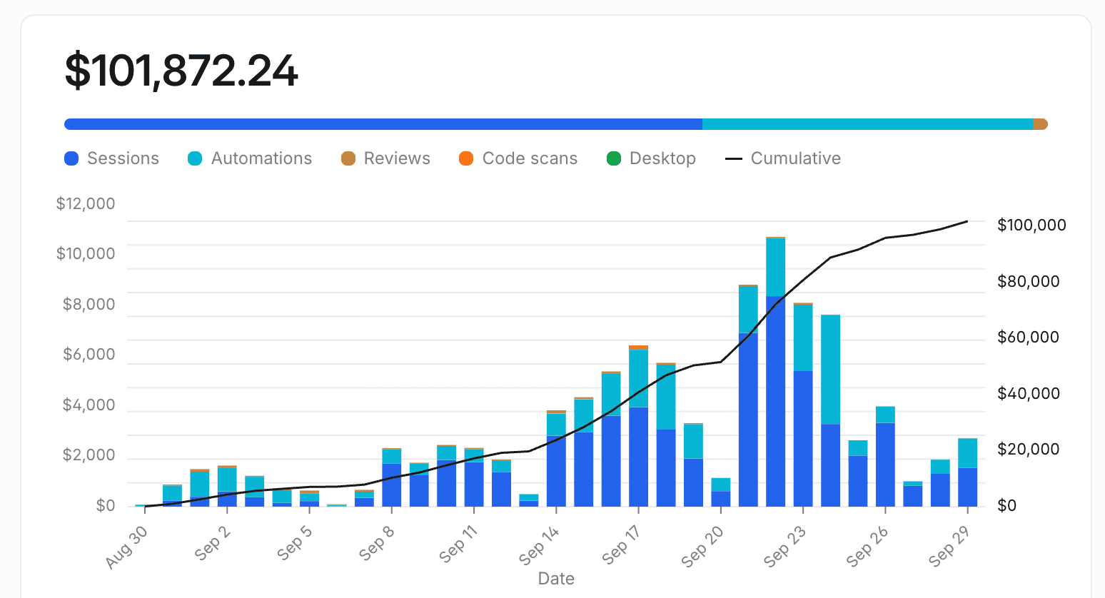
Task: Click the Sep 2 bar
Action: [x=227, y=486]
